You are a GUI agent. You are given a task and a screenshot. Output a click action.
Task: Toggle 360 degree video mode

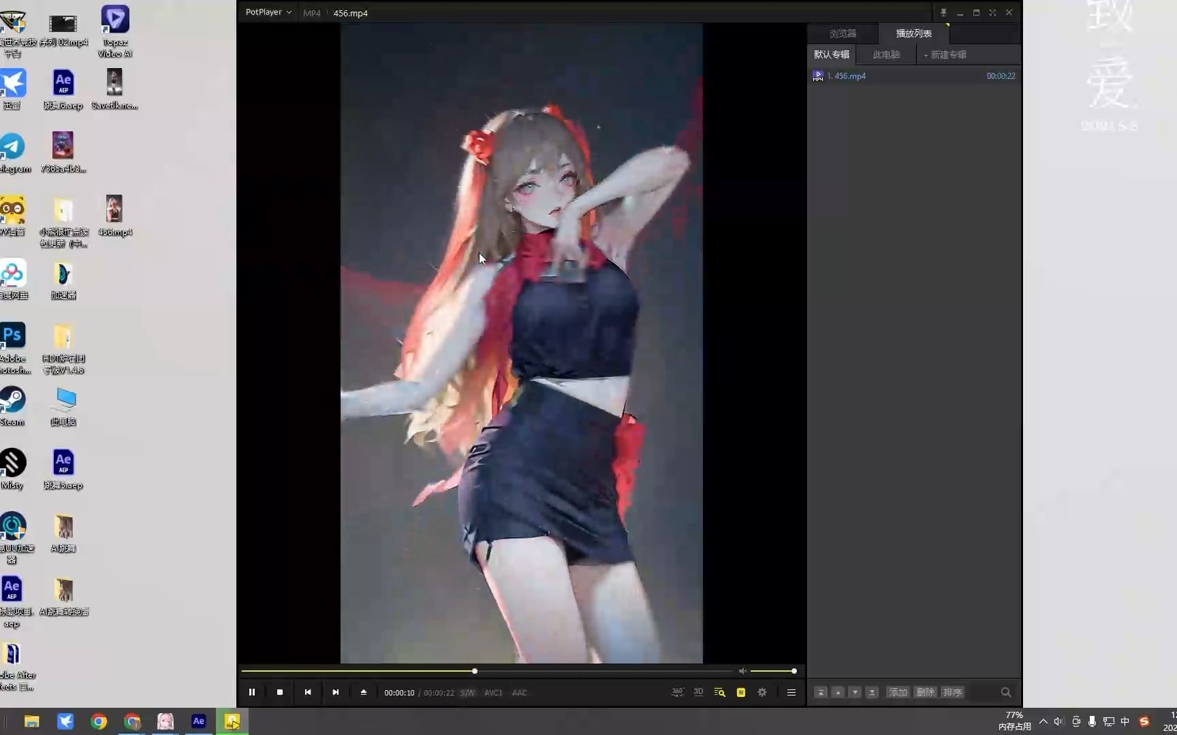678,692
